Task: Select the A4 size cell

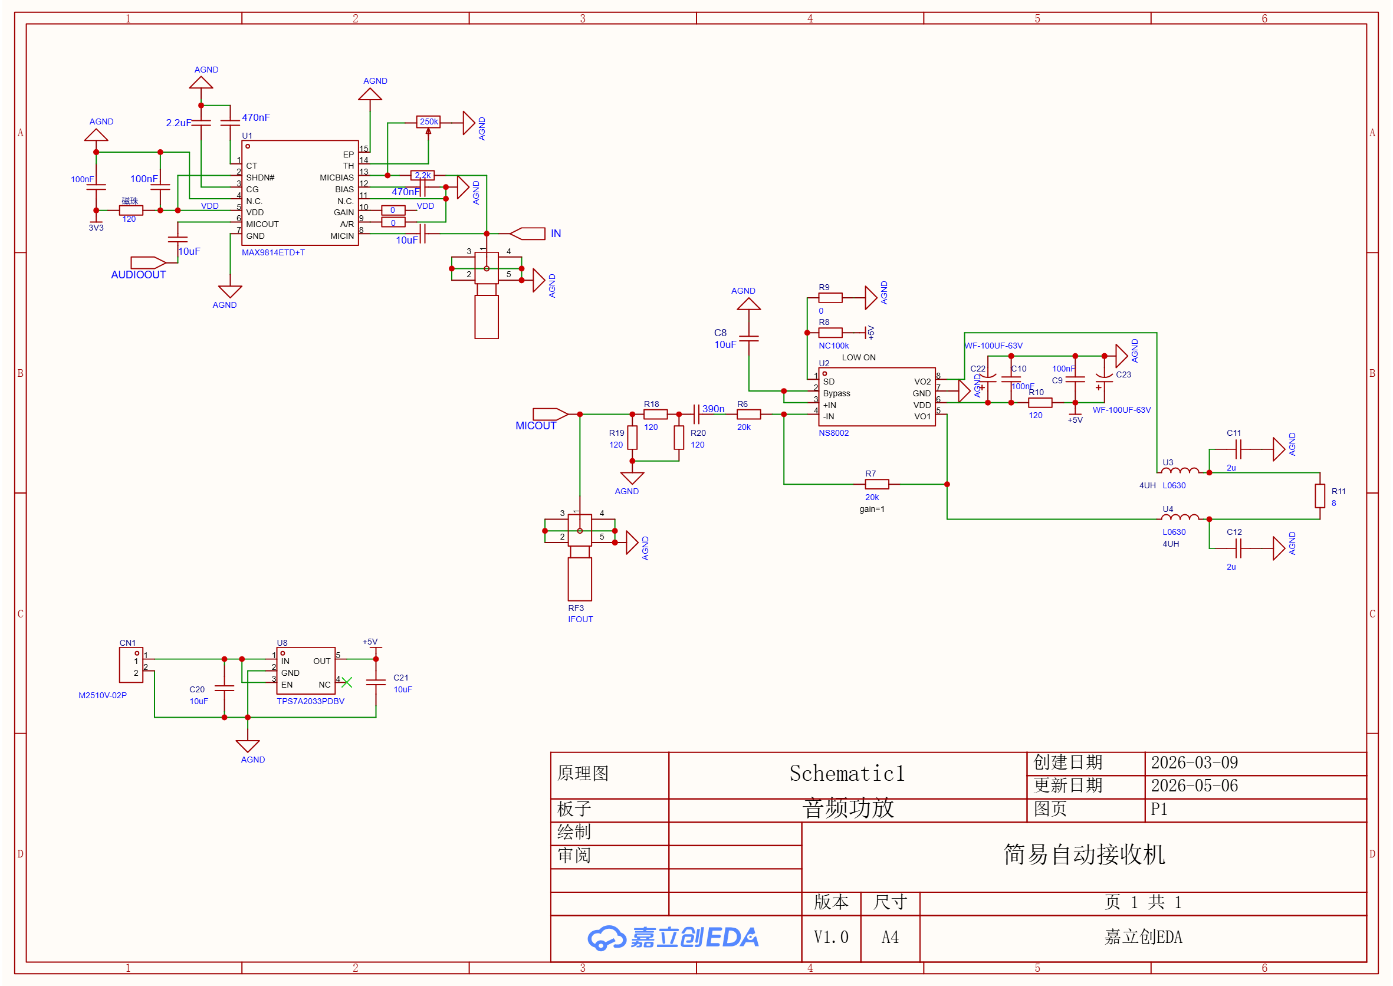Action: click(890, 938)
